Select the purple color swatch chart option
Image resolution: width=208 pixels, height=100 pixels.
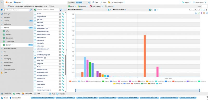201,13
